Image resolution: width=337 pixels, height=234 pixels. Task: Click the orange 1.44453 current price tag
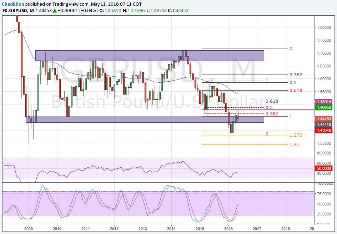pos(323,119)
